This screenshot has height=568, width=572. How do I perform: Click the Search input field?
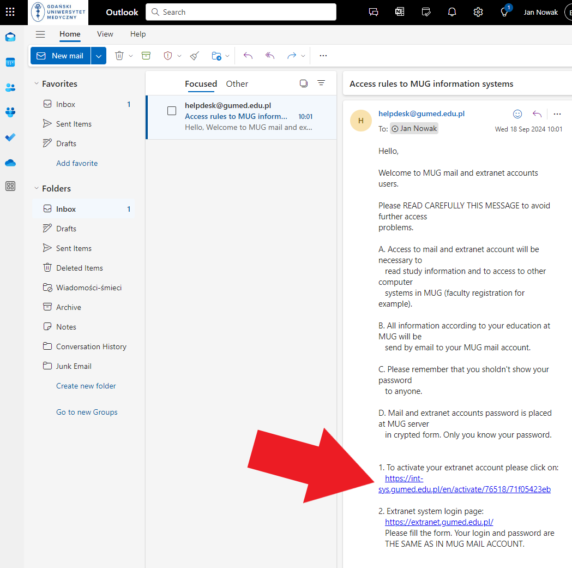241,12
